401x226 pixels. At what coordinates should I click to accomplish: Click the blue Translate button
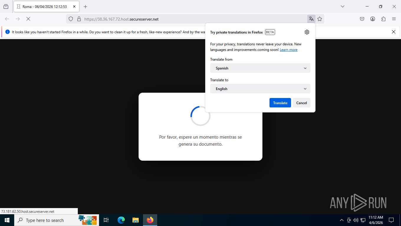[280, 103]
